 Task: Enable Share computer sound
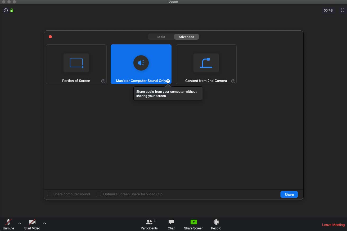click(x=49, y=194)
